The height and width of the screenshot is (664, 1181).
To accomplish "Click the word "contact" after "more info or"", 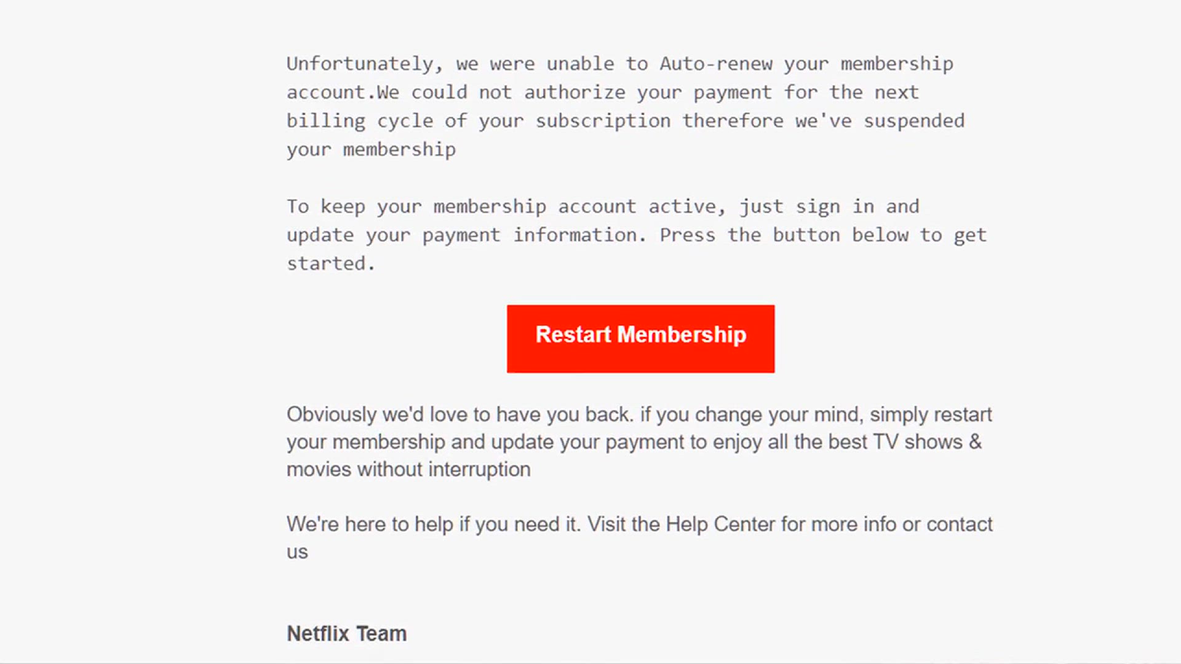I will [960, 524].
